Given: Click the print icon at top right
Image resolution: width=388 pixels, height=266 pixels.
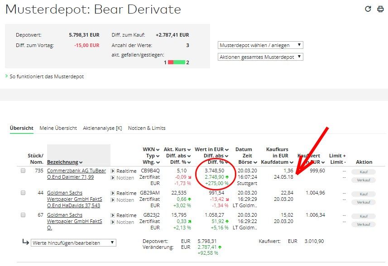Looking at the screenshot, I should click(380, 9).
